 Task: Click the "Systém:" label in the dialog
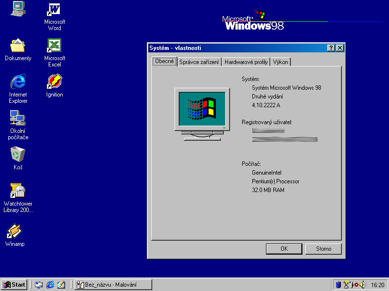click(x=250, y=79)
